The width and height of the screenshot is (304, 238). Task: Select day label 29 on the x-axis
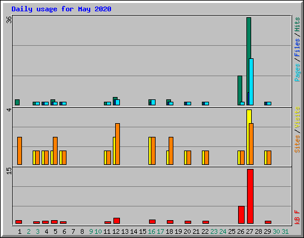tap(267, 231)
